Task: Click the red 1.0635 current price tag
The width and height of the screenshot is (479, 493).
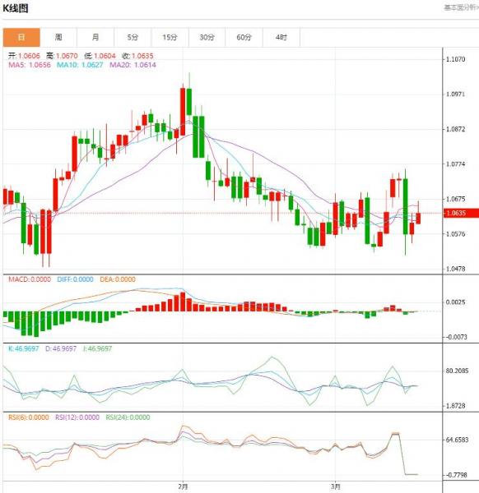Action: coord(461,213)
